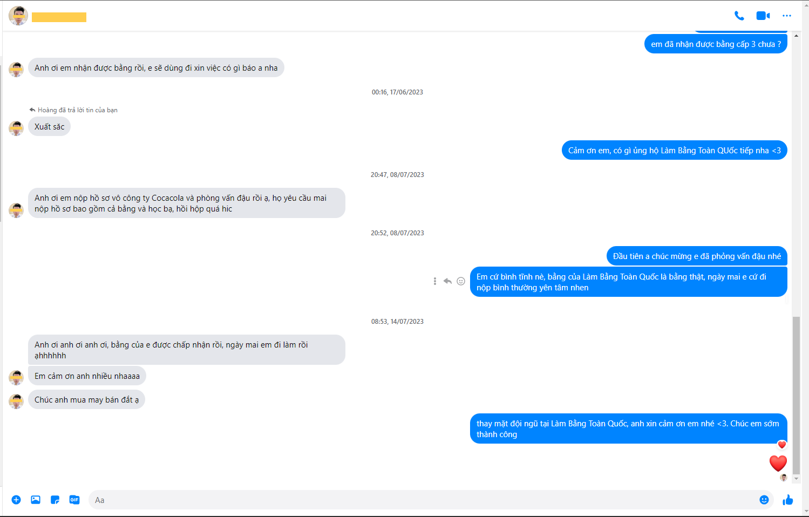
Task: Attach a photo using the image icon
Action: (36, 500)
